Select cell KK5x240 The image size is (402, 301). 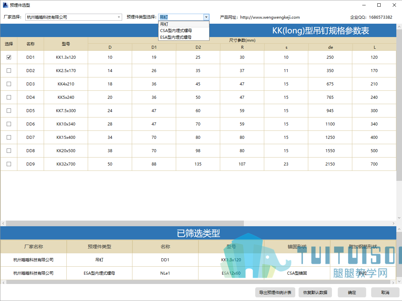click(x=66, y=97)
